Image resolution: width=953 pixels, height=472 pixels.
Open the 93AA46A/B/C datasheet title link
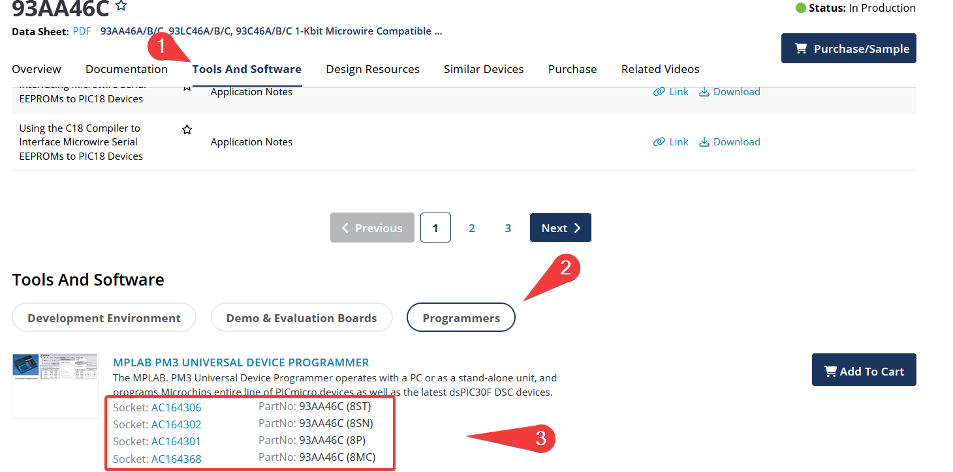271,31
